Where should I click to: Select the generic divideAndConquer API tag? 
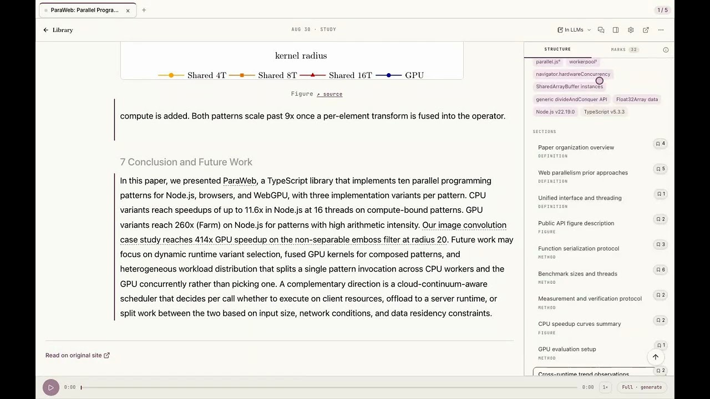click(x=571, y=99)
